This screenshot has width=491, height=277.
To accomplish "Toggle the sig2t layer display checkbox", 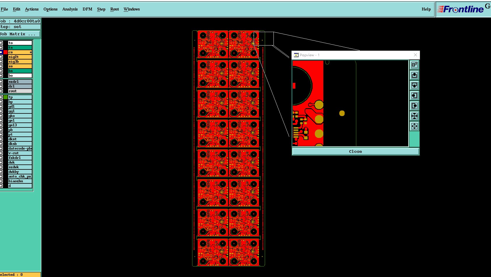I will coord(1,57).
